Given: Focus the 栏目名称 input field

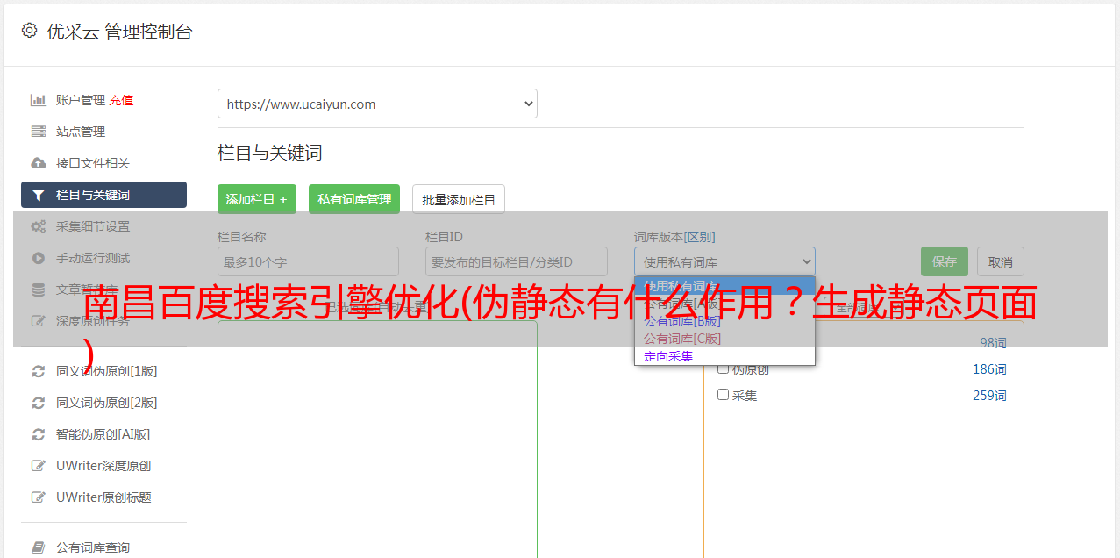Looking at the screenshot, I should click(308, 261).
